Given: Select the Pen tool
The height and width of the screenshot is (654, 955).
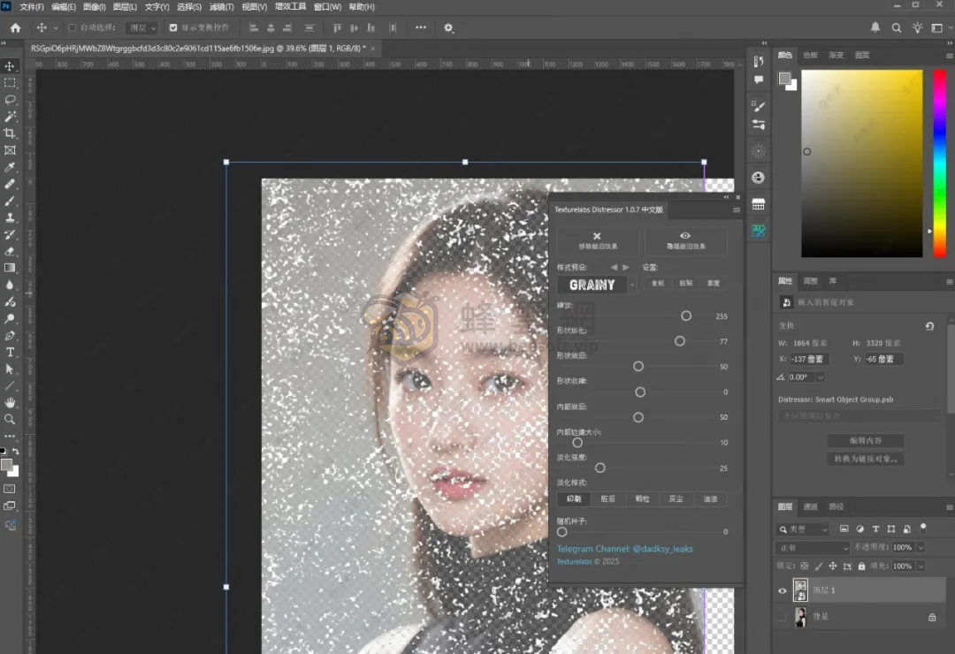Looking at the screenshot, I should 10,336.
